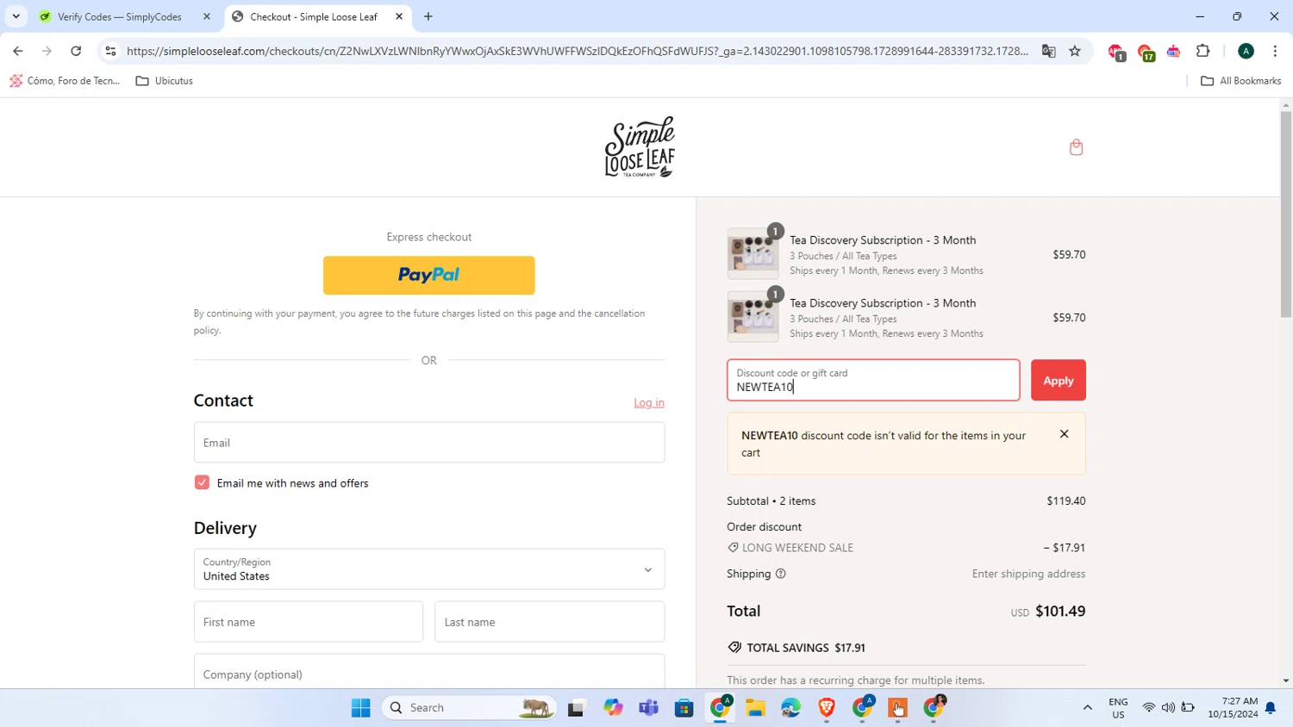This screenshot has height=727, width=1293.
Task: Expand the Country/Region dropdown
Action: (428, 569)
